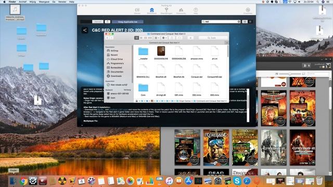Open the arrange-by dropdown in Finder toolbar
The height and width of the screenshot is (187, 333).
(x=157, y=38)
